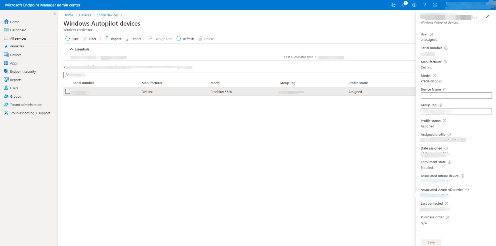
Task: Click the Assigned status cell in table
Action: 355,92
